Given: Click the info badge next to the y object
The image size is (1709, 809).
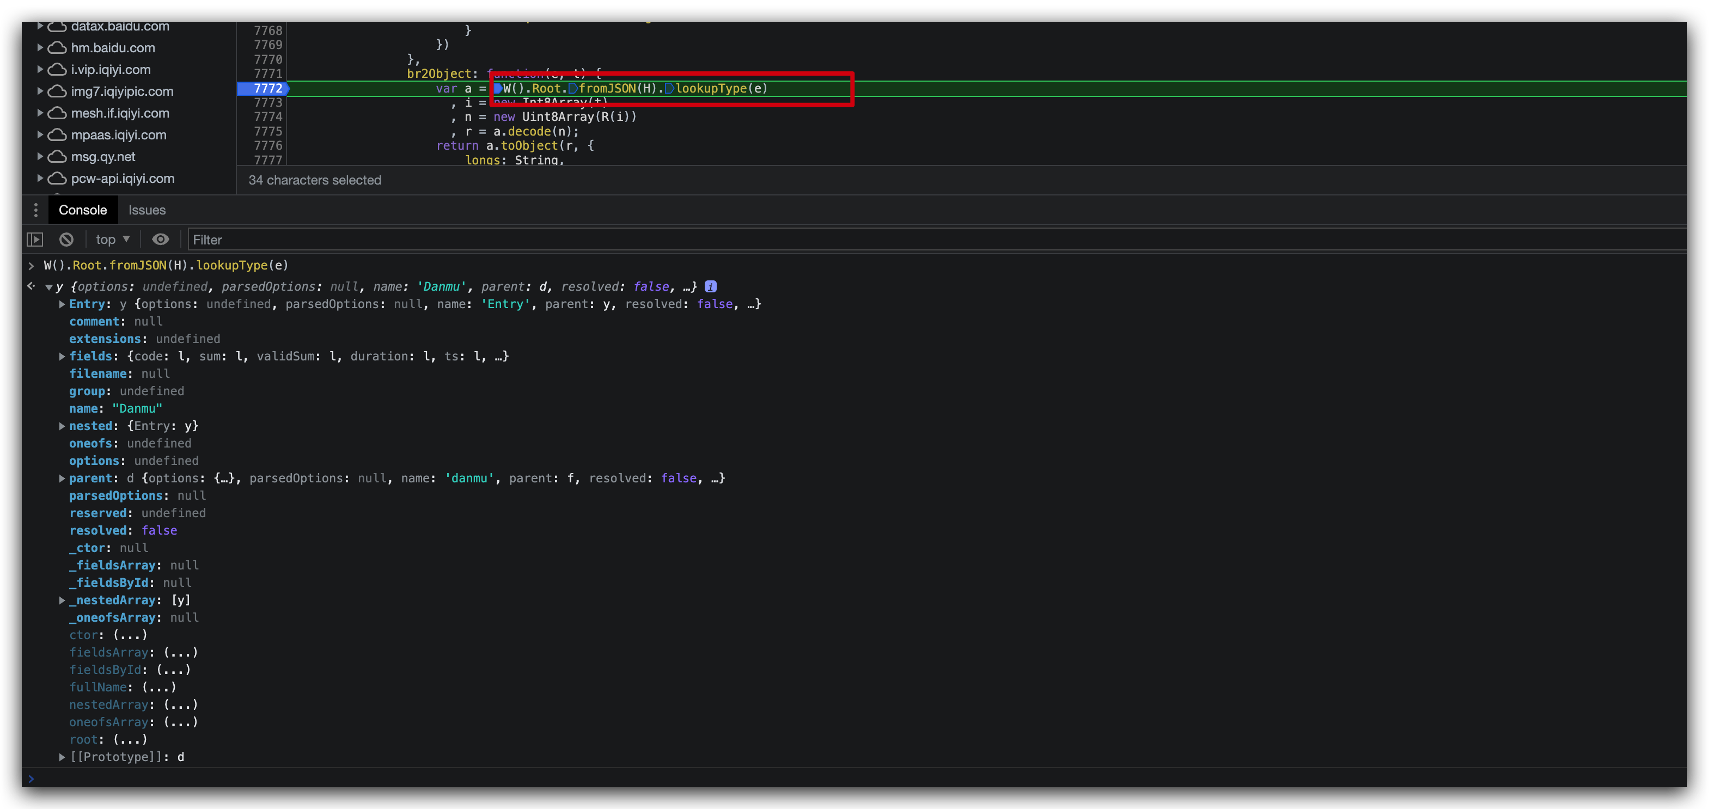Looking at the screenshot, I should point(711,286).
